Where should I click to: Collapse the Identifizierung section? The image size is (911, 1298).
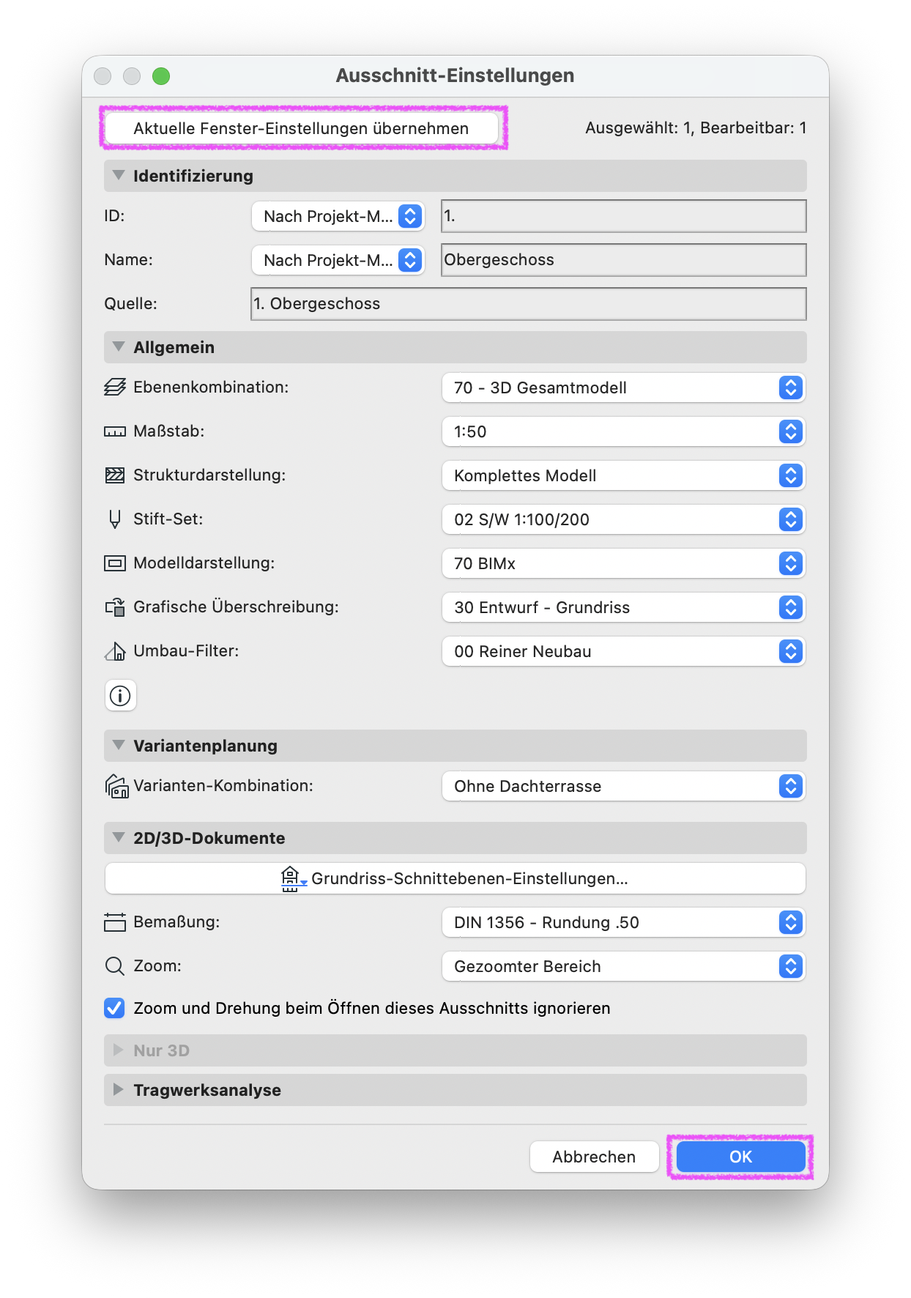pyautogui.click(x=119, y=176)
